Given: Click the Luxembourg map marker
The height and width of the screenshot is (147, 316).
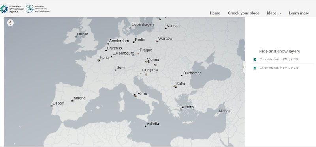Looking at the screenshot, I should [x=111, y=57].
